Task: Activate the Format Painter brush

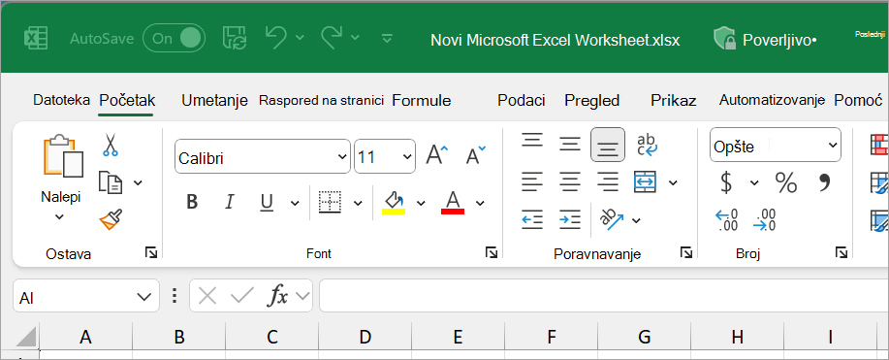Action: (x=111, y=218)
